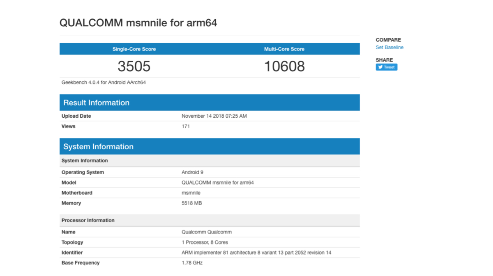Click the Processor Information subheader
This screenshot has height=276, width=493.
(88, 220)
